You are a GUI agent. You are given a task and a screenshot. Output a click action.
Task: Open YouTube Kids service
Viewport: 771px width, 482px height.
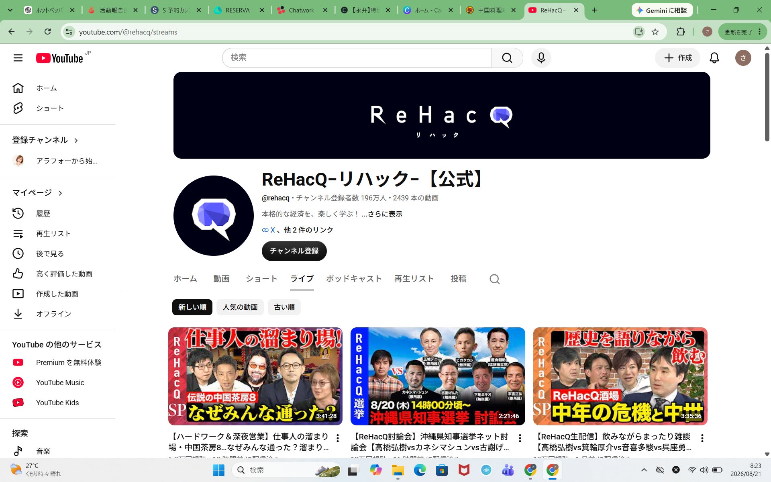(58, 402)
